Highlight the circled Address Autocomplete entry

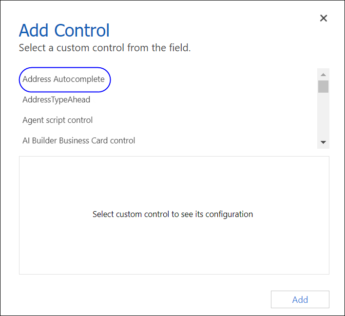64,79
